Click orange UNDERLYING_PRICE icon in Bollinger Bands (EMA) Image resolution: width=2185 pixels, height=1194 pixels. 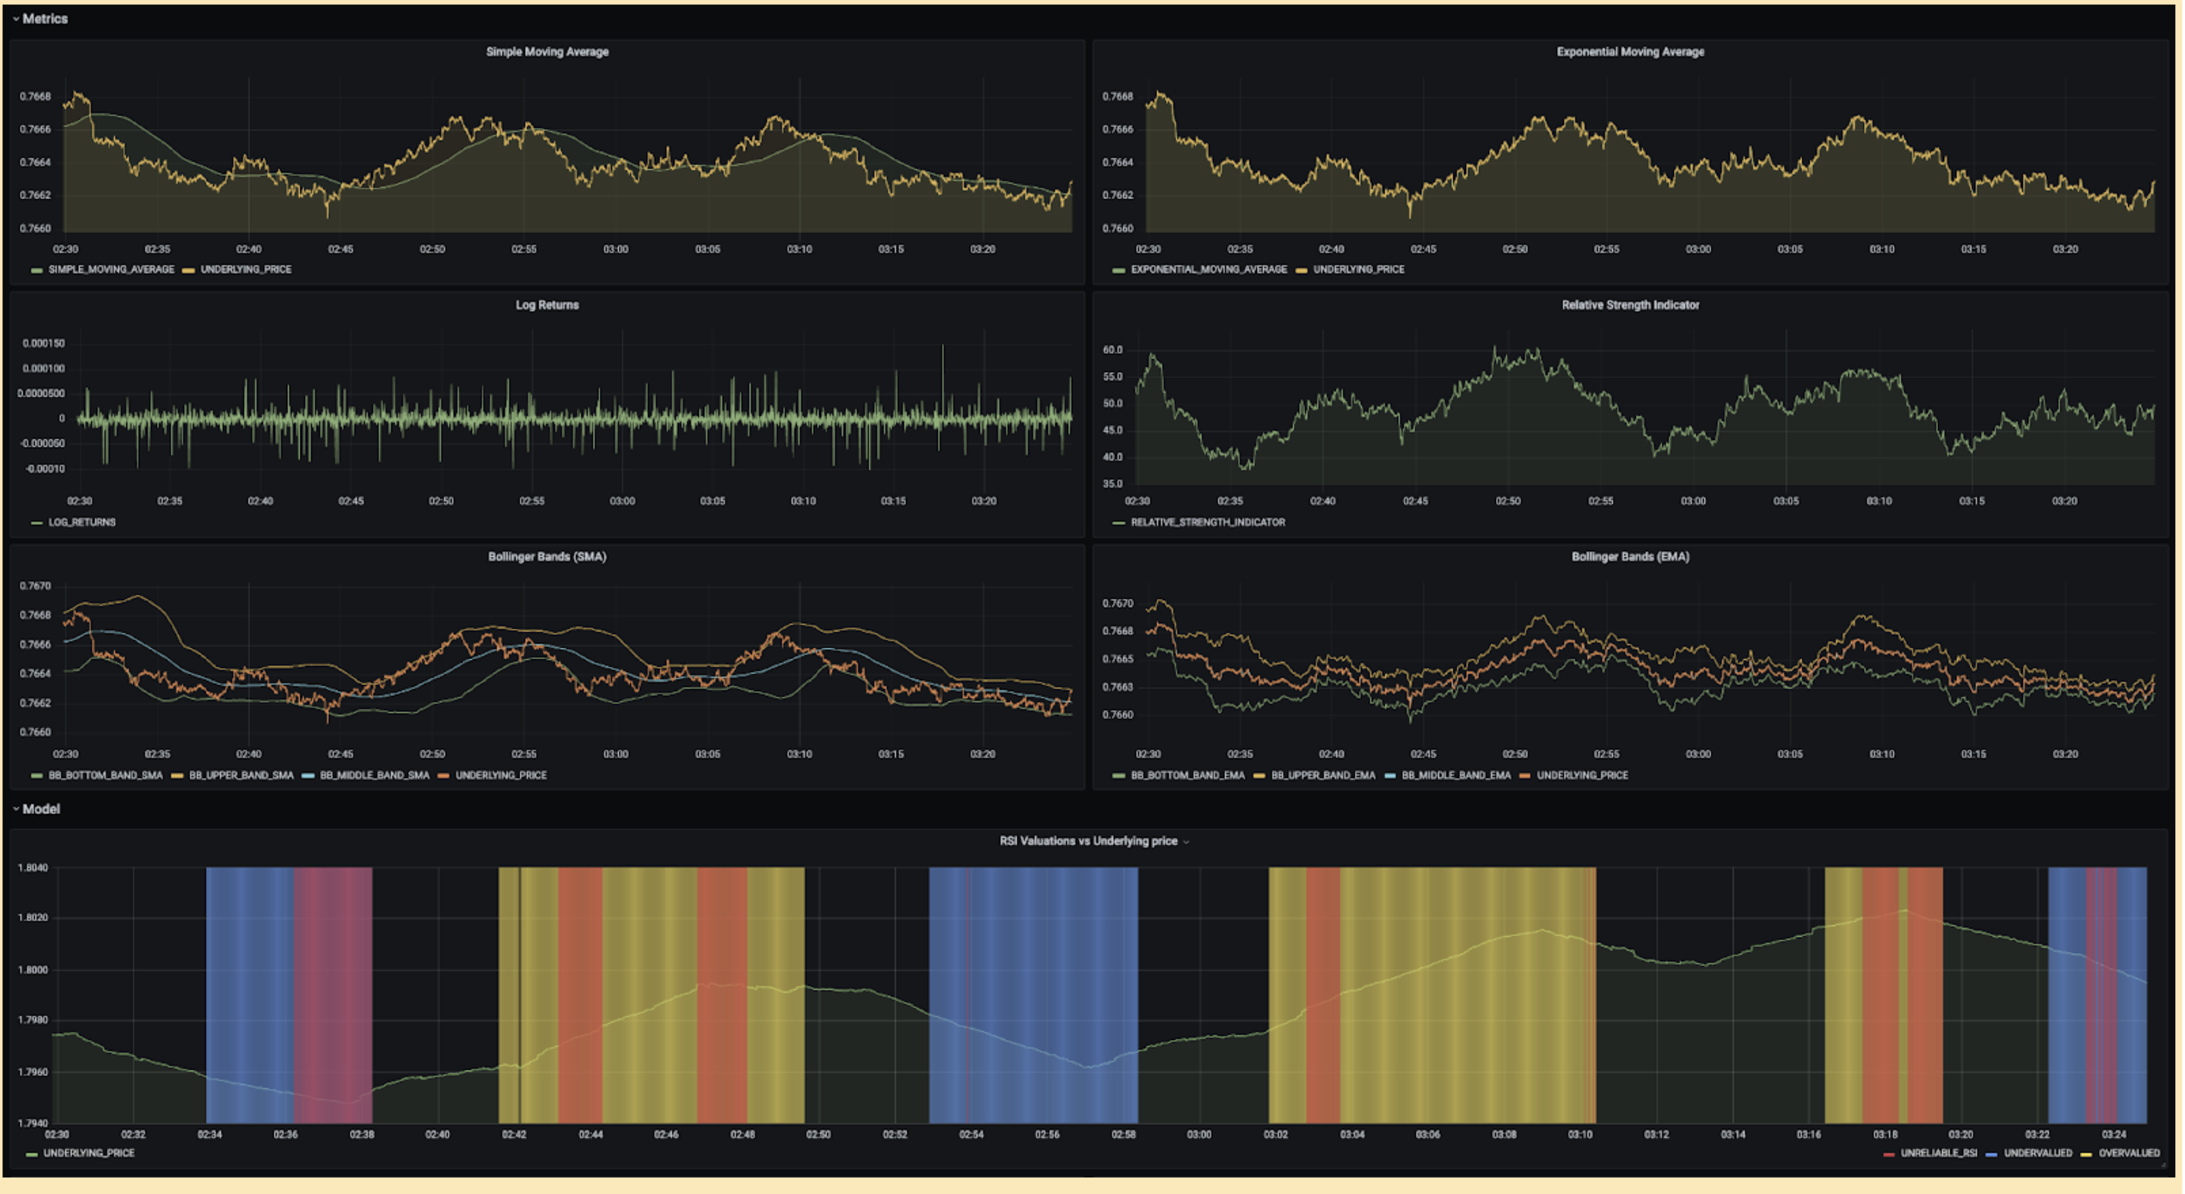(x=1525, y=776)
